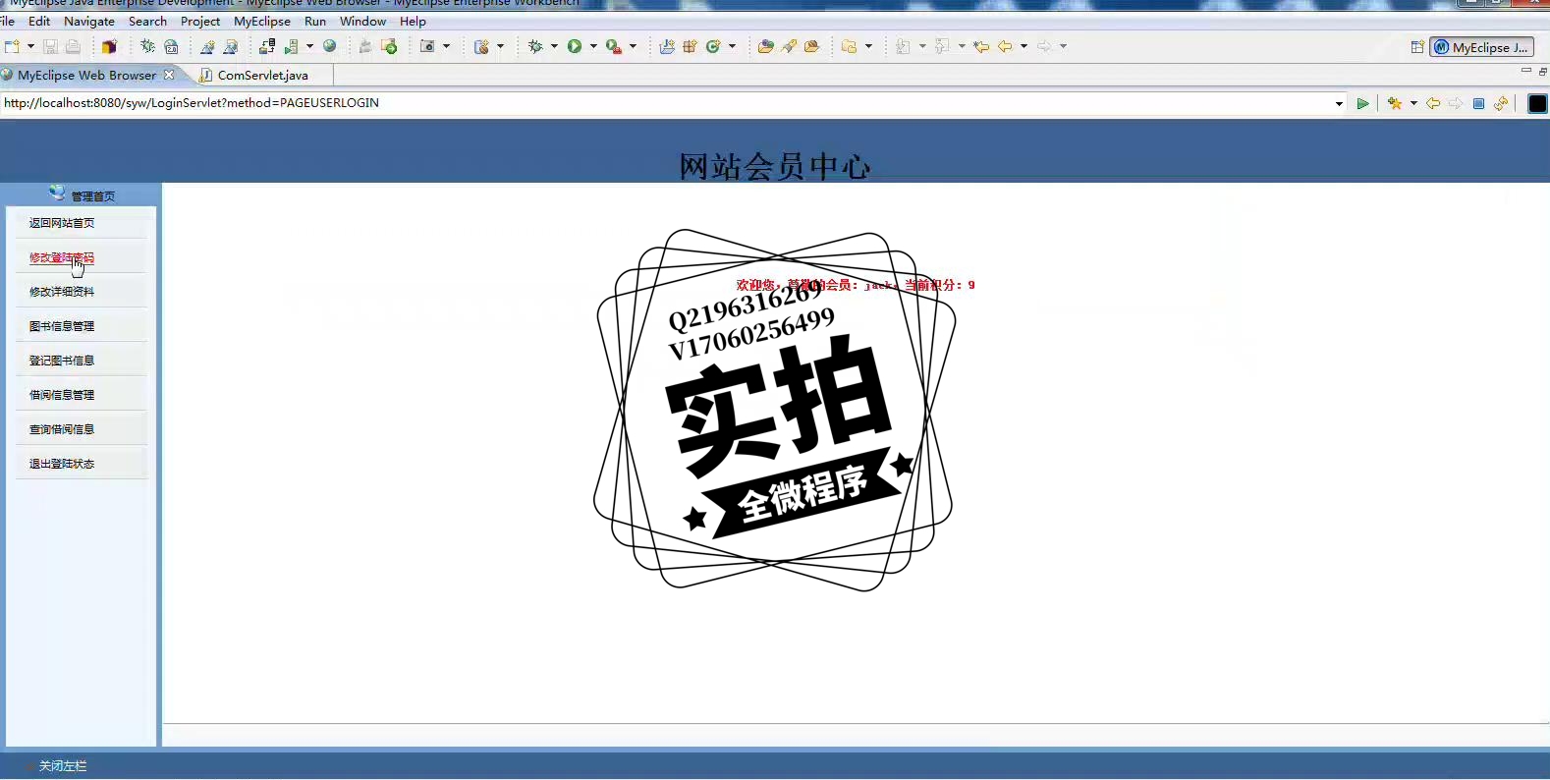Open the Edit menu

click(39, 21)
